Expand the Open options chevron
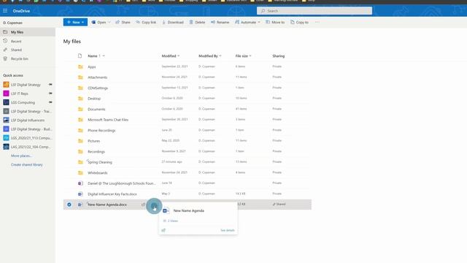The height and width of the screenshot is (263, 467). 109,22
